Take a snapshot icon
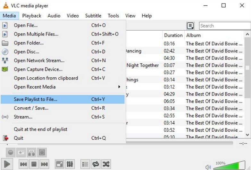Image resolution: width=251 pixels, height=170 pixels. pos(21,152)
